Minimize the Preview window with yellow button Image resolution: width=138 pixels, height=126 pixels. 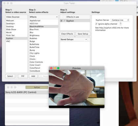(x=55, y=68)
